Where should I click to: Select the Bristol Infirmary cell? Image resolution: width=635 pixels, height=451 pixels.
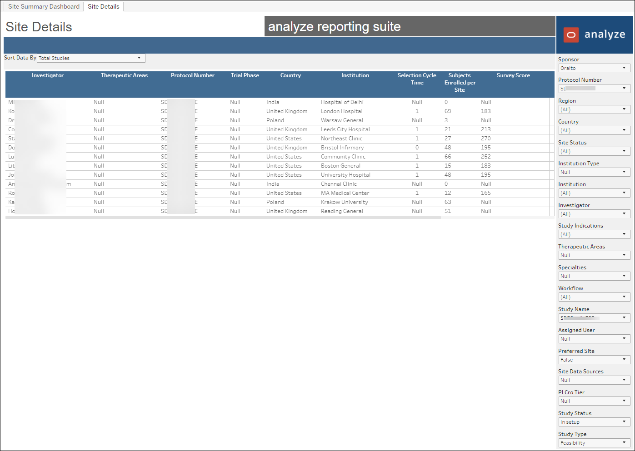coord(342,148)
